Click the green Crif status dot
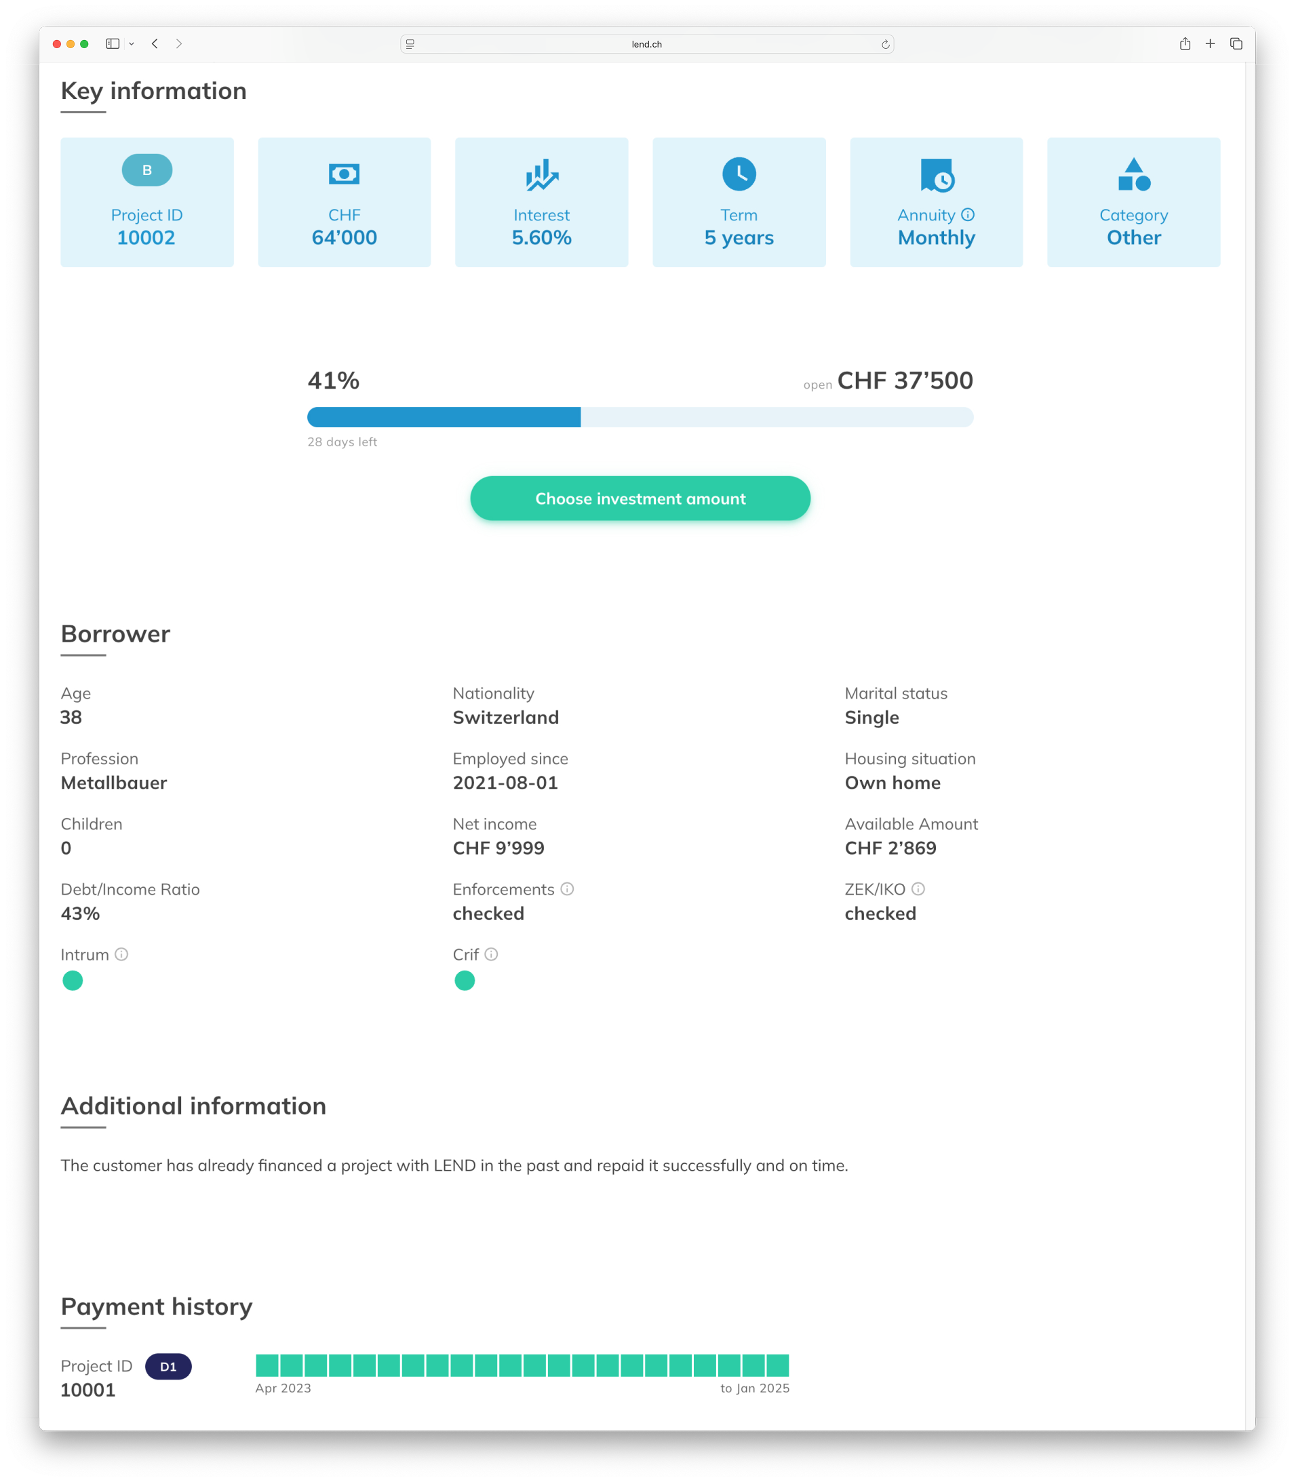The width and height of the screenshot is (1294, 1482). click(x=465, y=981)
